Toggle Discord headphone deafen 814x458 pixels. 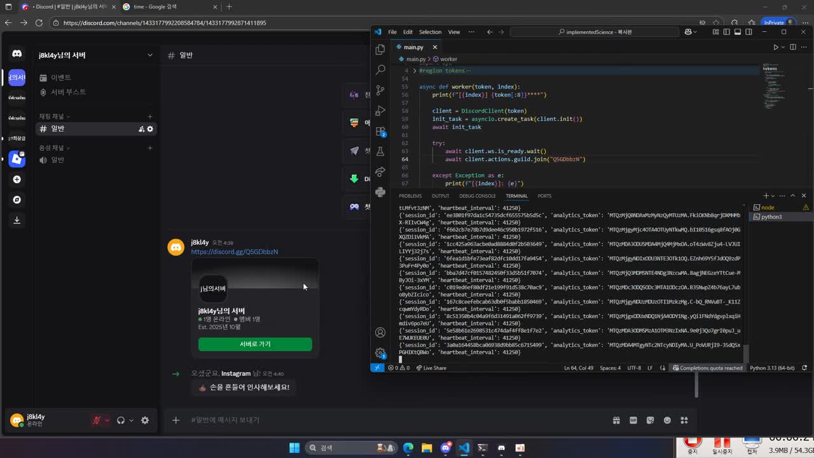pyautogui.click(x=121, y=420)
